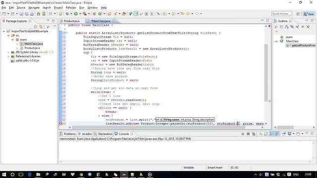The image size is (317, 178).
Task: Click the New file wizard icon
Action: [x=4, y=14]
